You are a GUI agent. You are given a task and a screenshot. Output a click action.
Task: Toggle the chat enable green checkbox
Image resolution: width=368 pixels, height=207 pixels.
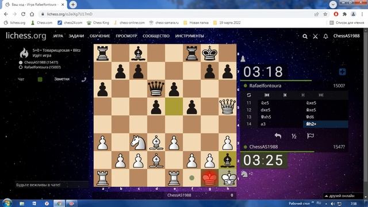[40, 79]
